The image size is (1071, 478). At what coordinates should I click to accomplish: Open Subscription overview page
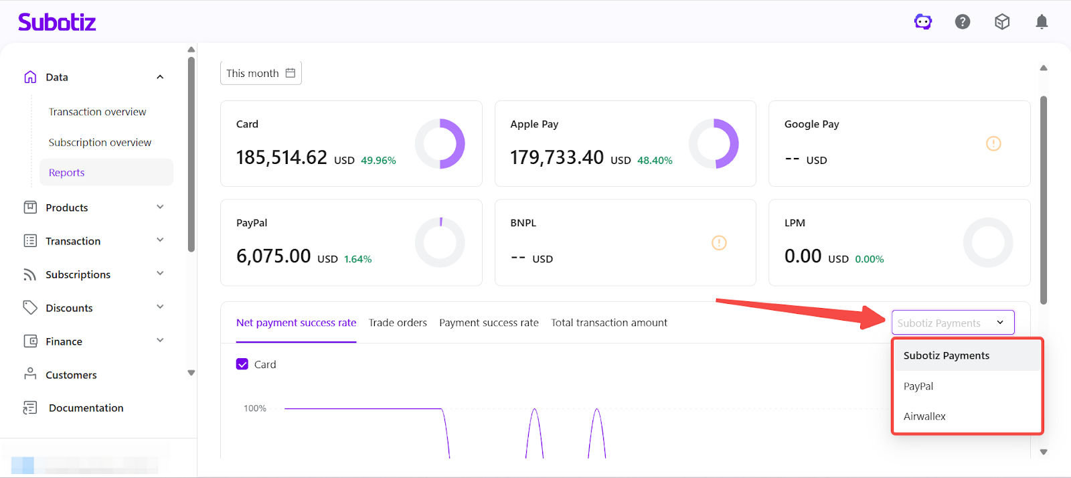click(100, 143)
